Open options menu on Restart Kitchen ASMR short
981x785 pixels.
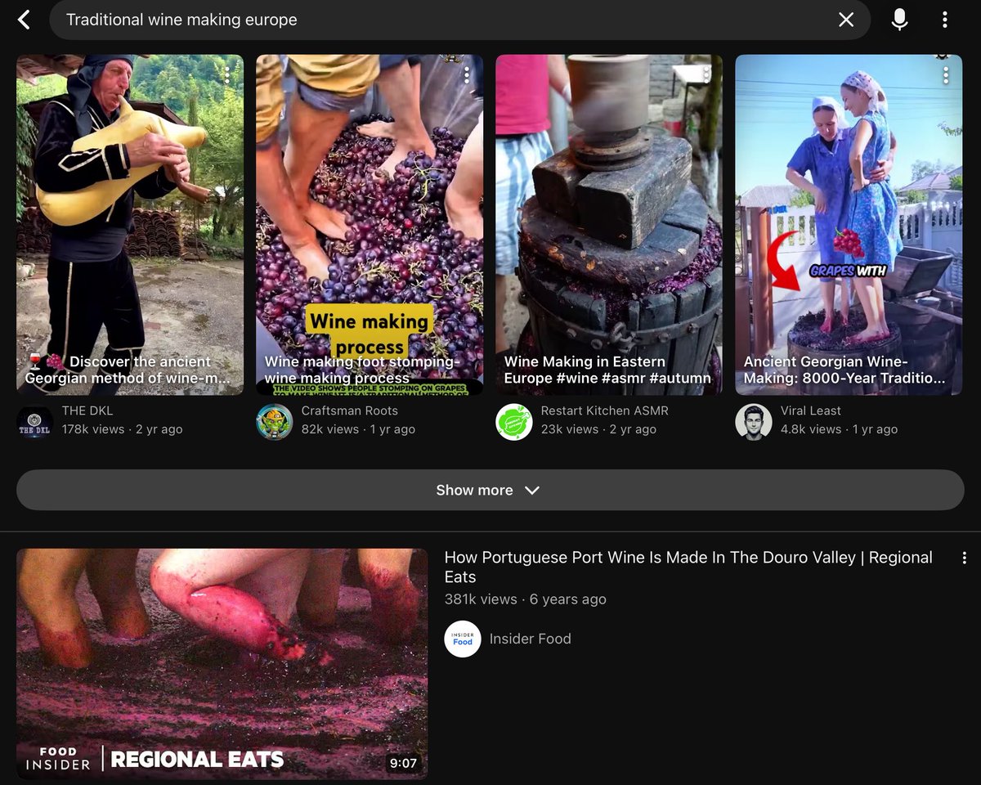click(706, 75)
